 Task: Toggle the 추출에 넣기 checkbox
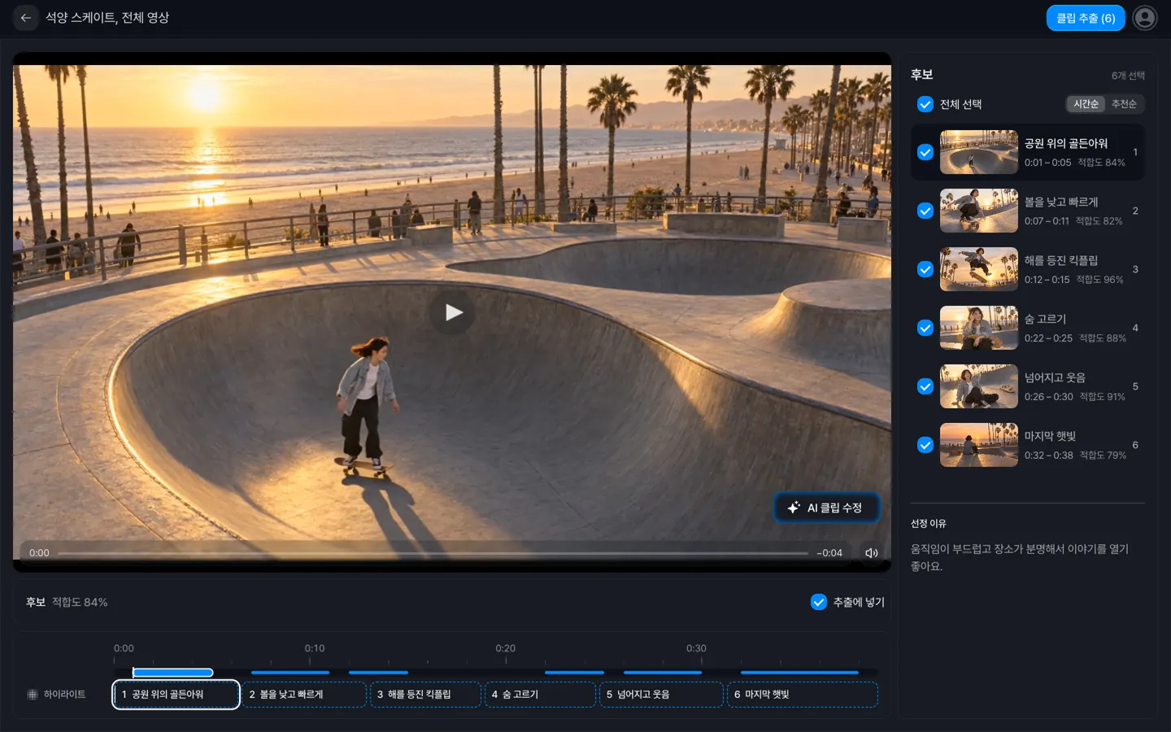click(819, 602)
